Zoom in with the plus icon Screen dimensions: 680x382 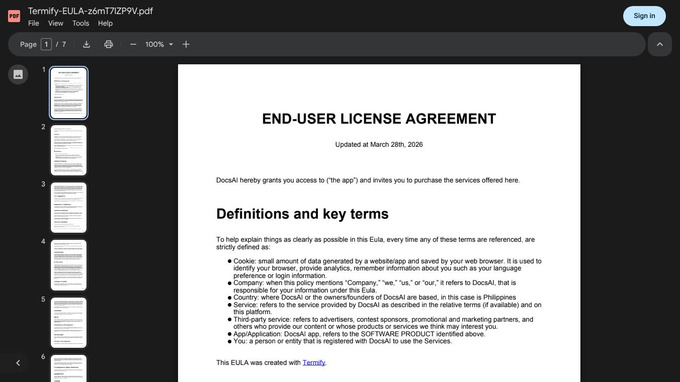(186, 44)
